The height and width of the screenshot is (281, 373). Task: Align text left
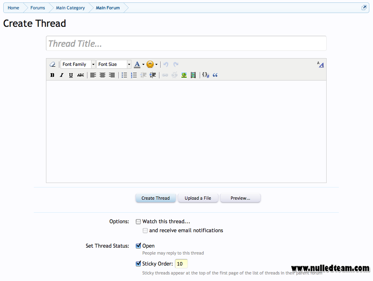pyautogui.click(x=93, y=75)
